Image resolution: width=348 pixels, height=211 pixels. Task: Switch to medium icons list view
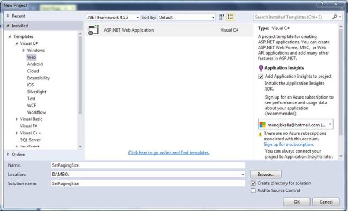231,17
